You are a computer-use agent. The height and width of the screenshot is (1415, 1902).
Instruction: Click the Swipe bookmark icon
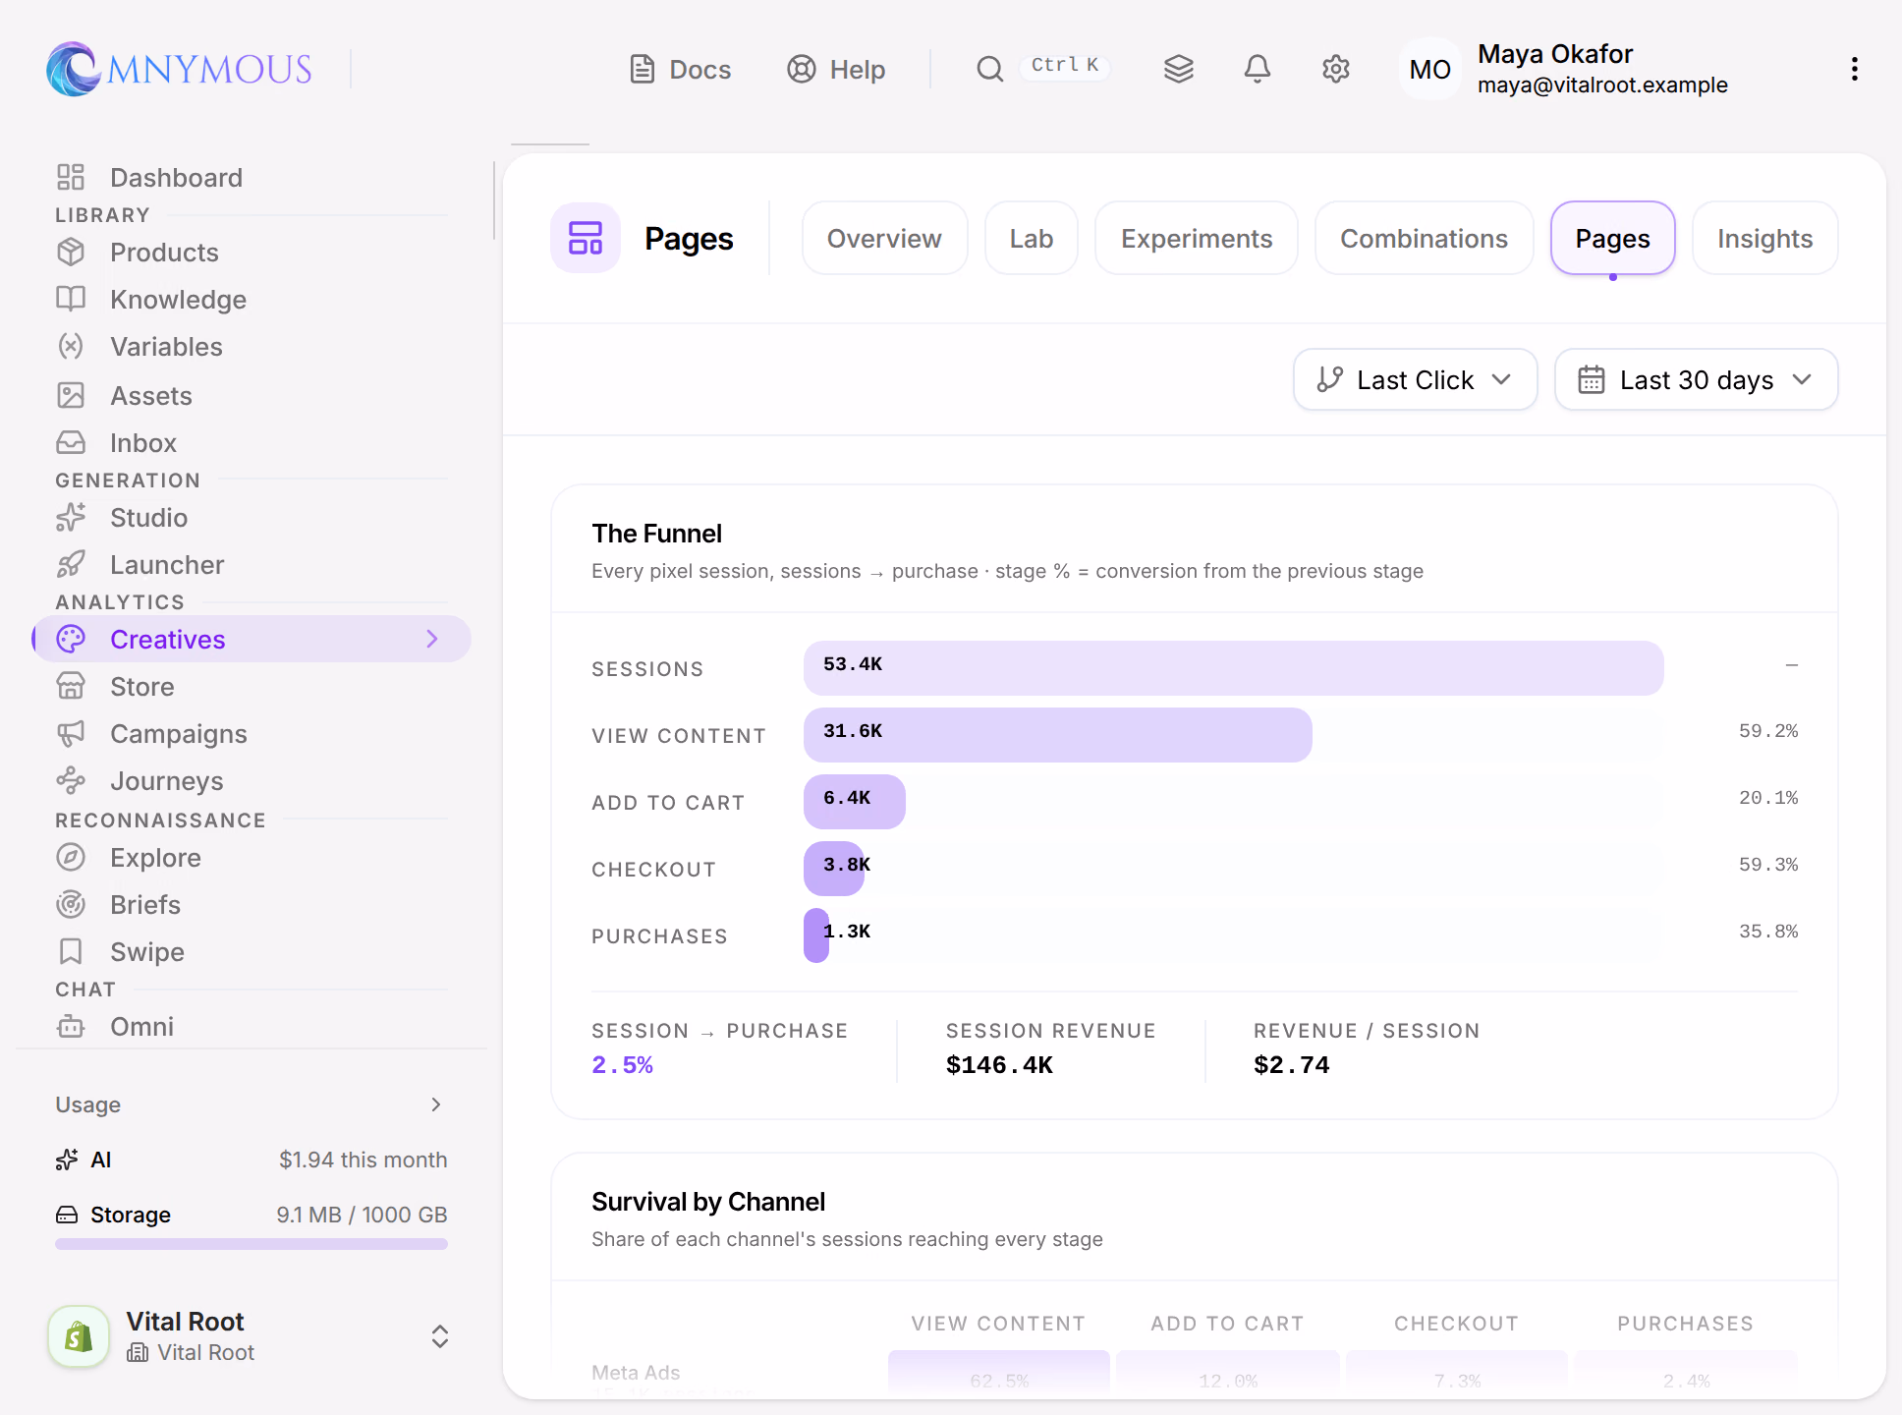pyautogui.click(x=71, y=951)
